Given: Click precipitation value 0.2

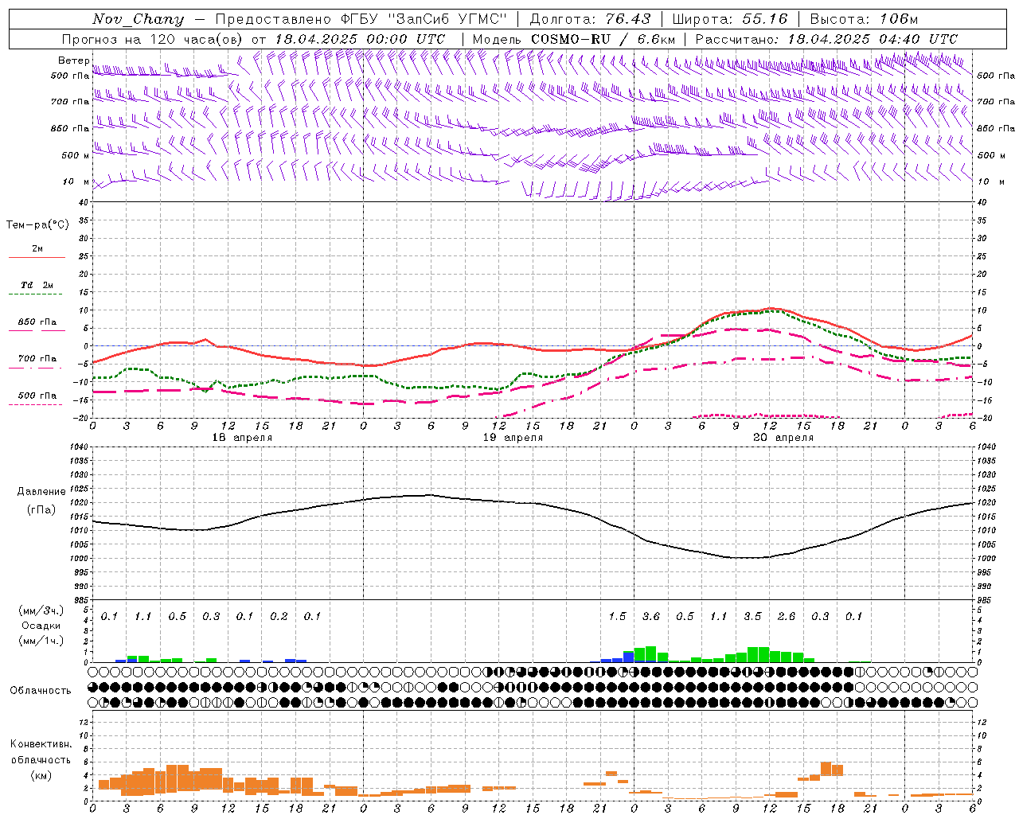Looking at the screenshot, I should 279,616.
